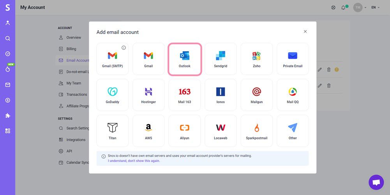Select the Mail QQ provider
The image size is (390, 195).
tap(293, 95)
